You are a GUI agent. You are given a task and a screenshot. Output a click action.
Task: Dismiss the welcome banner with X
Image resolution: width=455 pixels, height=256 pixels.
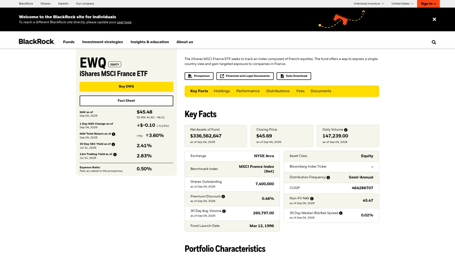[434, 19]
